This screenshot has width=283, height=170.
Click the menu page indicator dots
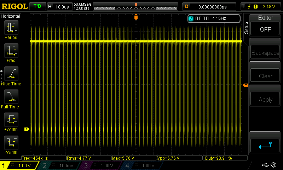(1, 76)
